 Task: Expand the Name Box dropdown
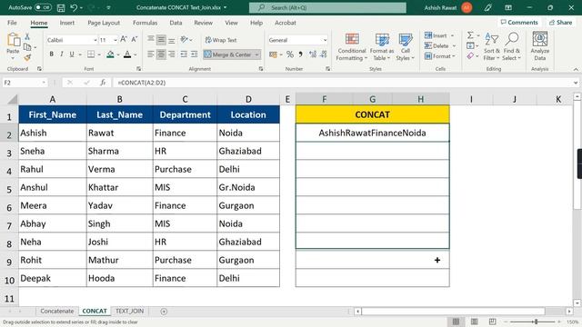click(44, 83)
